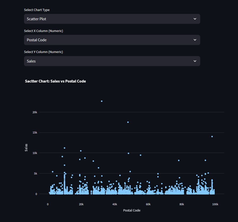Click the chevron beside Postal Code

point(195,40)
